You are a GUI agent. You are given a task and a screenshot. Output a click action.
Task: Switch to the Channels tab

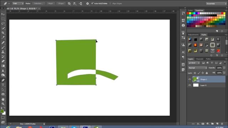(199, 59)
